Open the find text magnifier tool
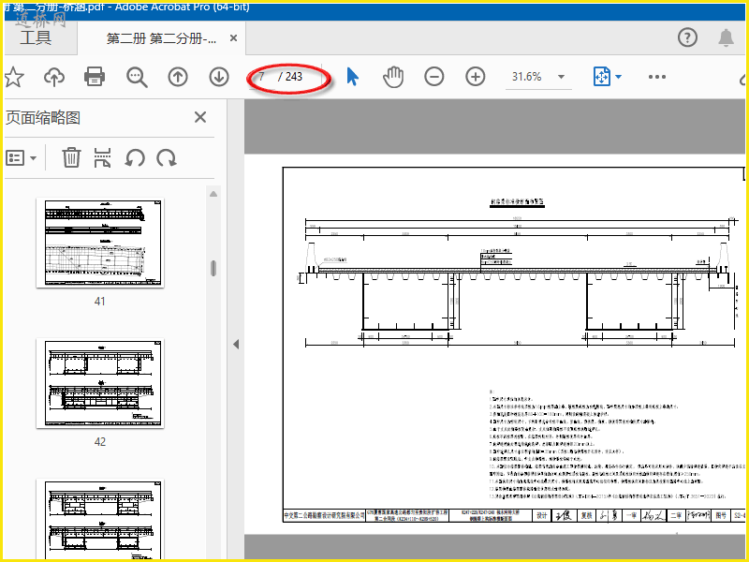This screenshot has width=749, height=562. (137, 77)
